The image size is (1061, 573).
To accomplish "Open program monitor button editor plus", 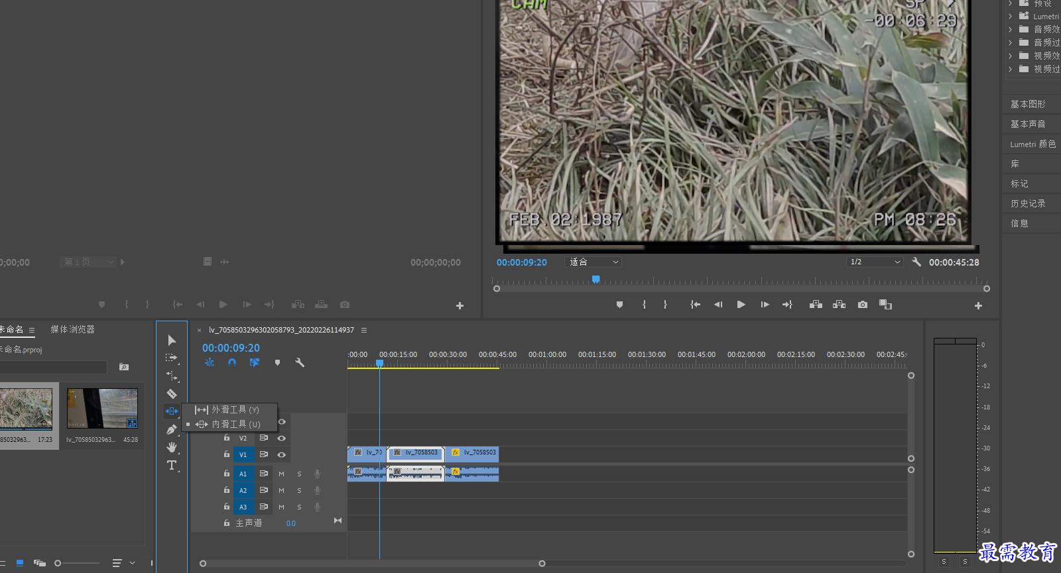I will coord(978,305).
